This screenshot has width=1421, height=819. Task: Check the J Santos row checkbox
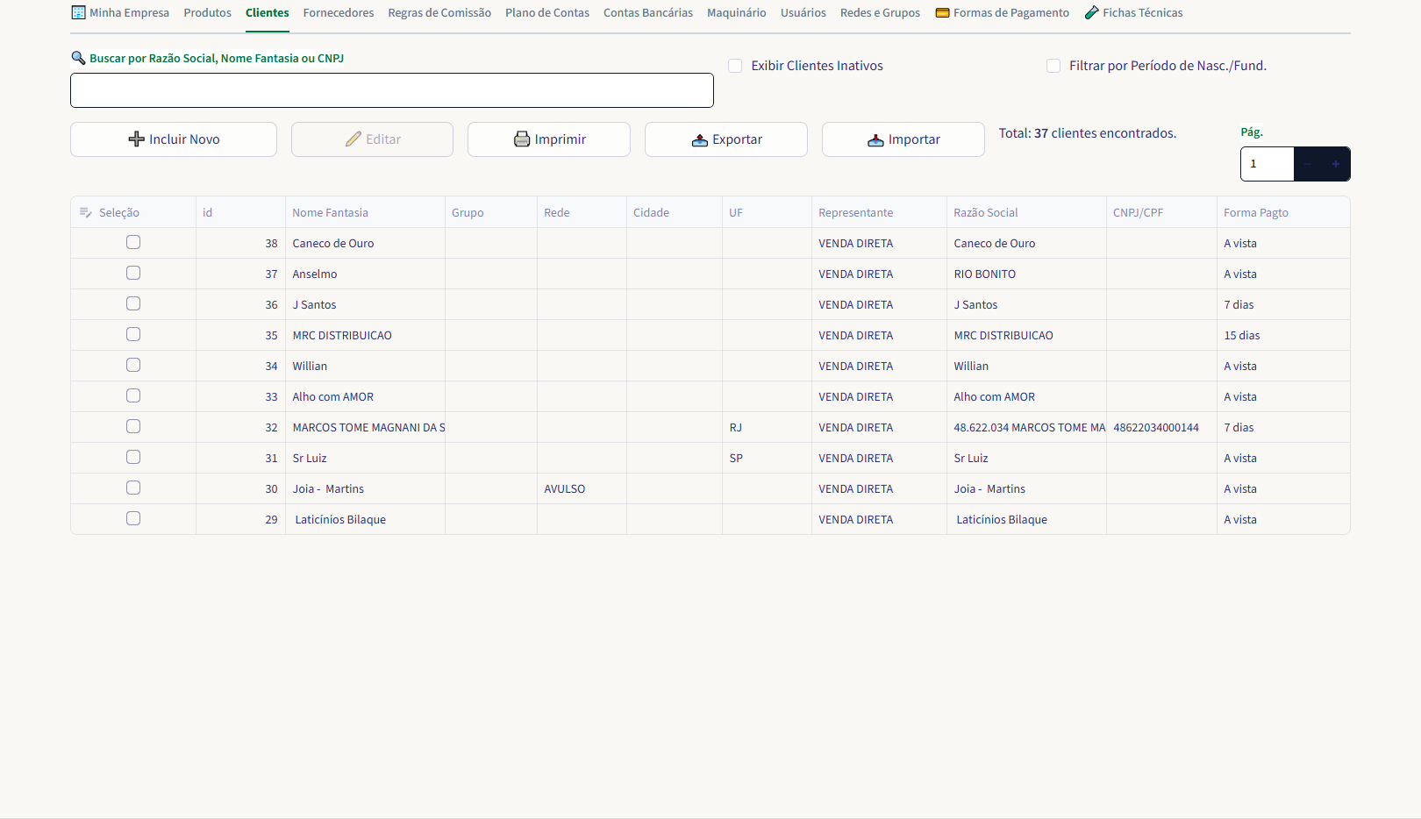point(133,303)
